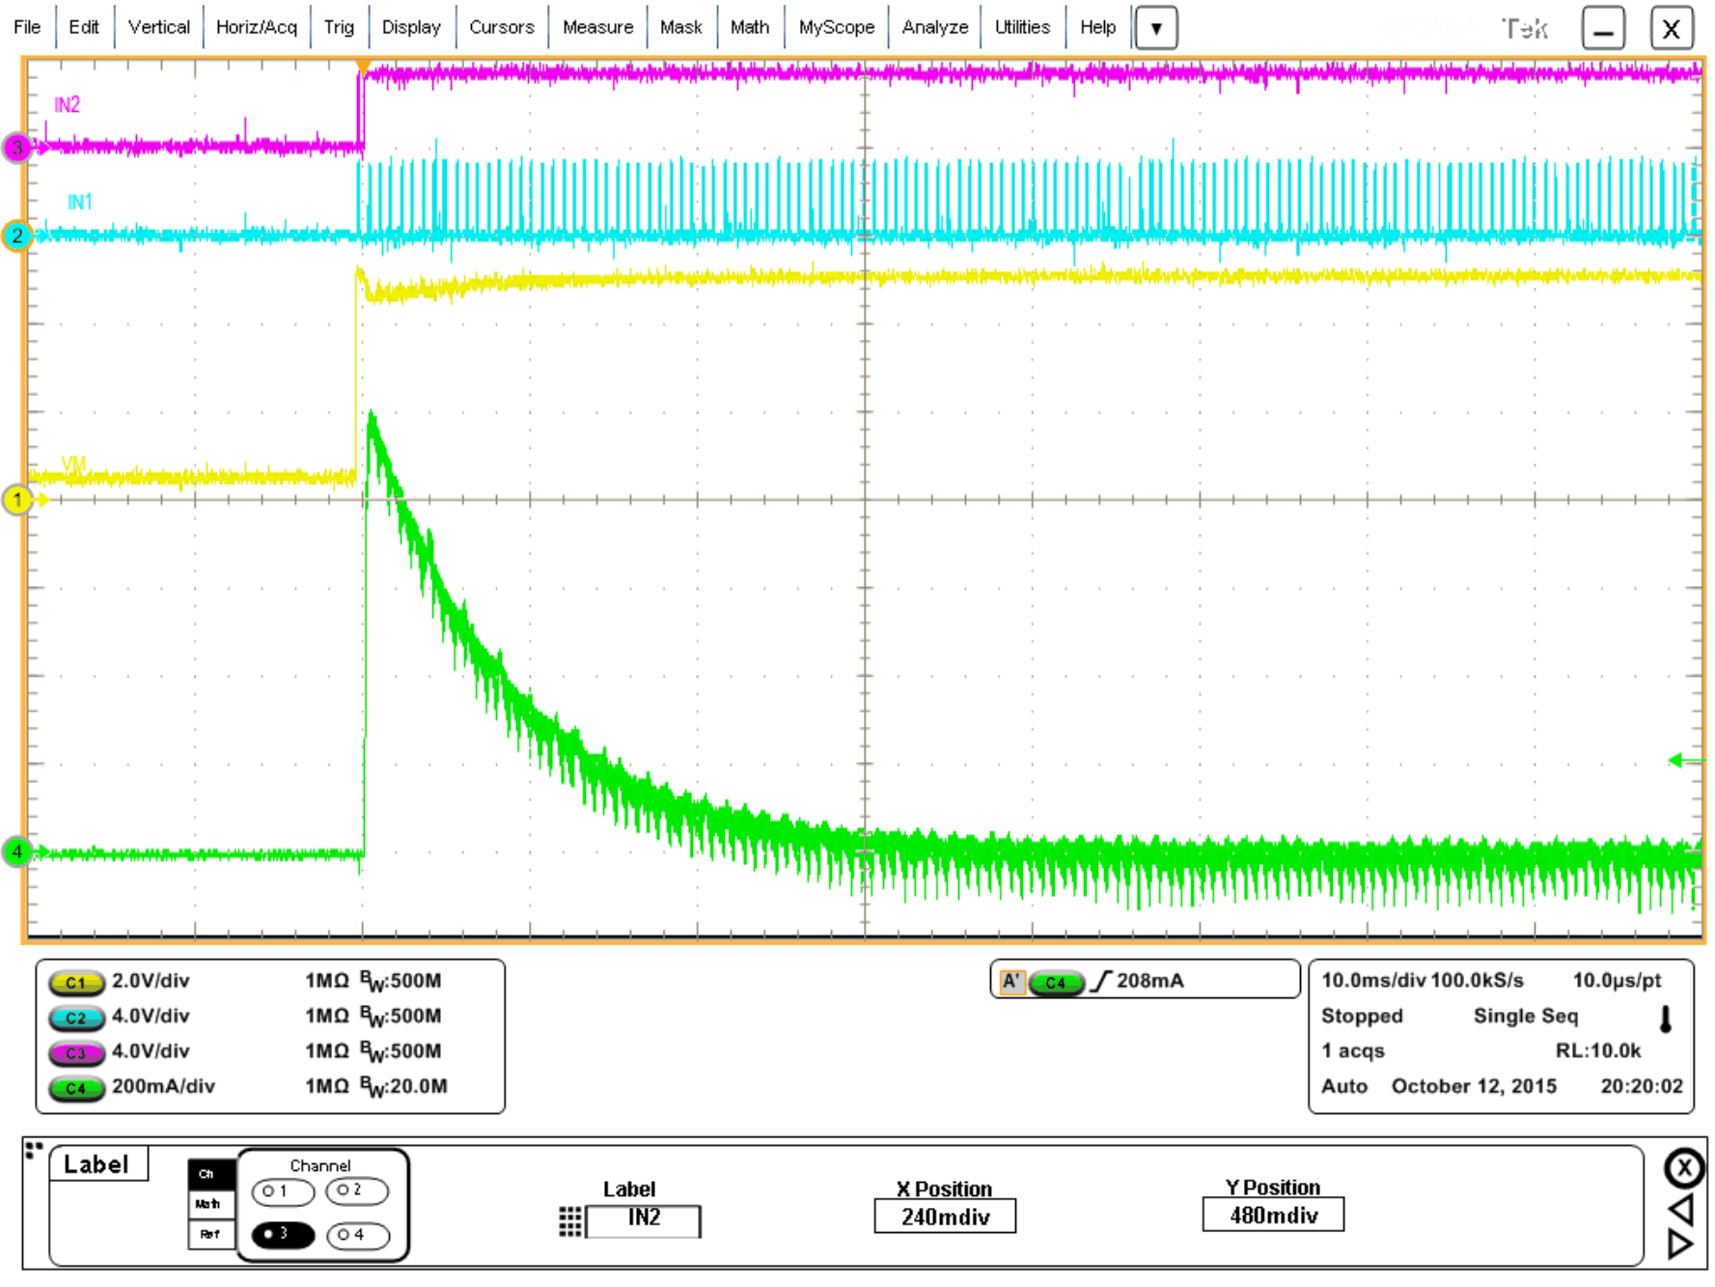Screen dimensions: 1715x1287
Task: Click the A' trigger indicator icon
Action: pyautogui.click(x=1012, y=980)
